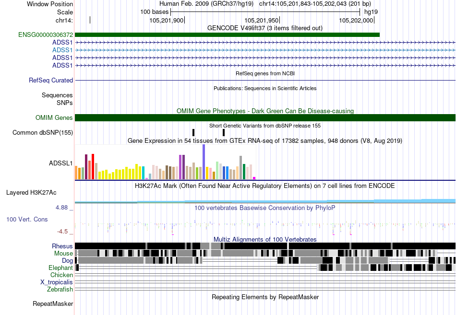Click the Multiz Alignments of 100 Vertebrates title
Screen dimensions: 456x315
point(265,239)
